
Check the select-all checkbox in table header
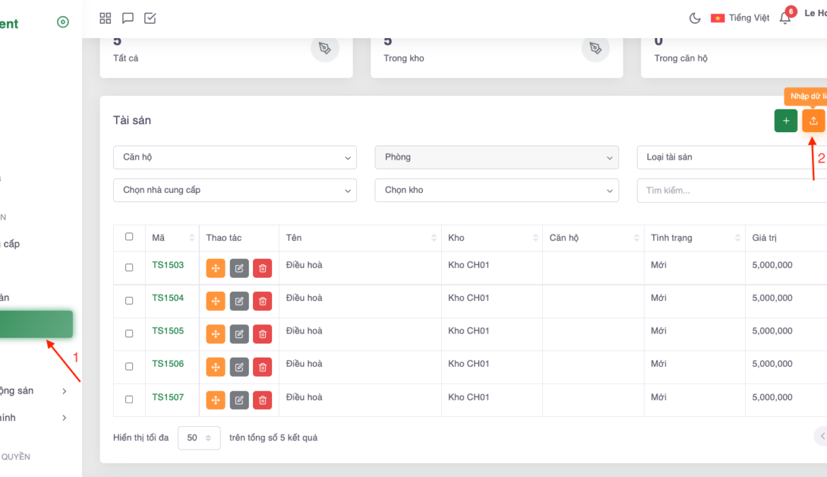point(129,237)
